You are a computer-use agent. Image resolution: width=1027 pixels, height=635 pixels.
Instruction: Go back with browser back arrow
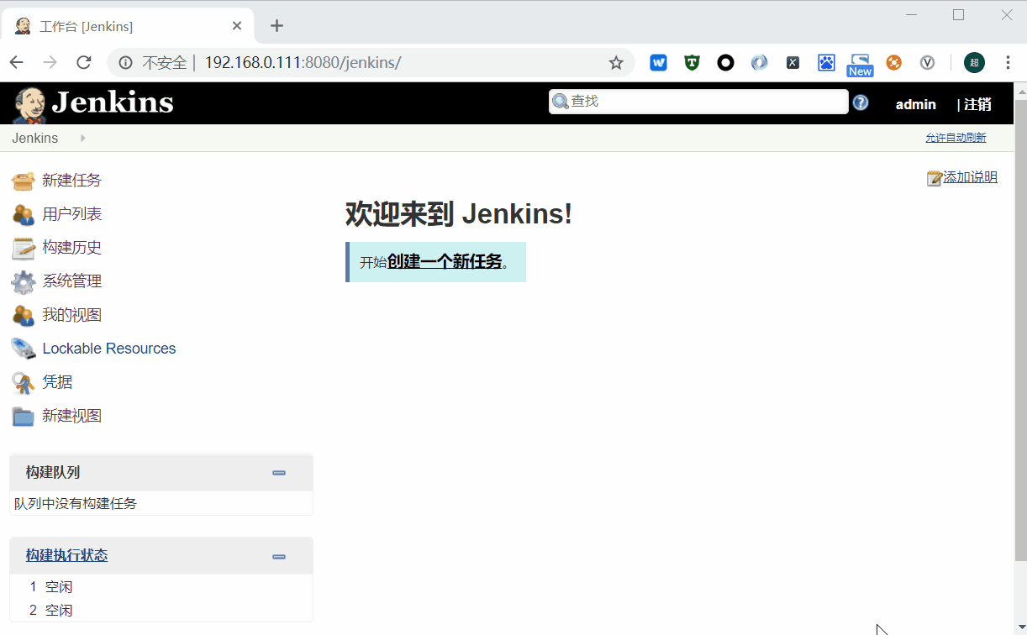17,63
